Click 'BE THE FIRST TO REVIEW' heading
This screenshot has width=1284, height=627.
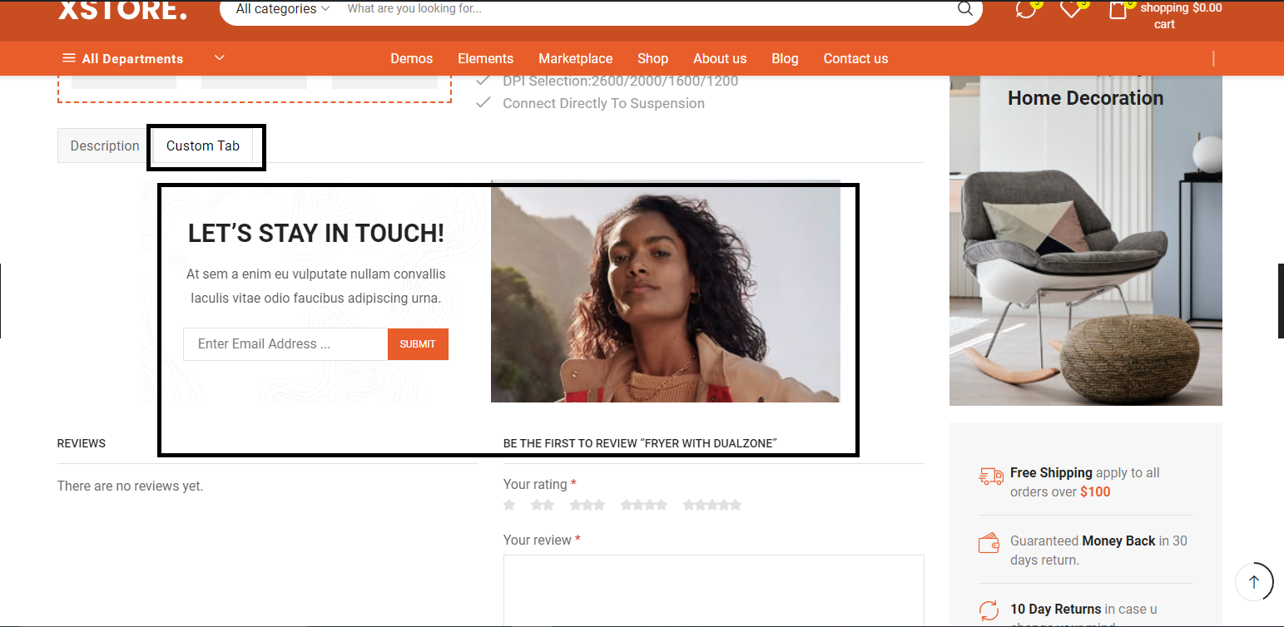point(640,443)
